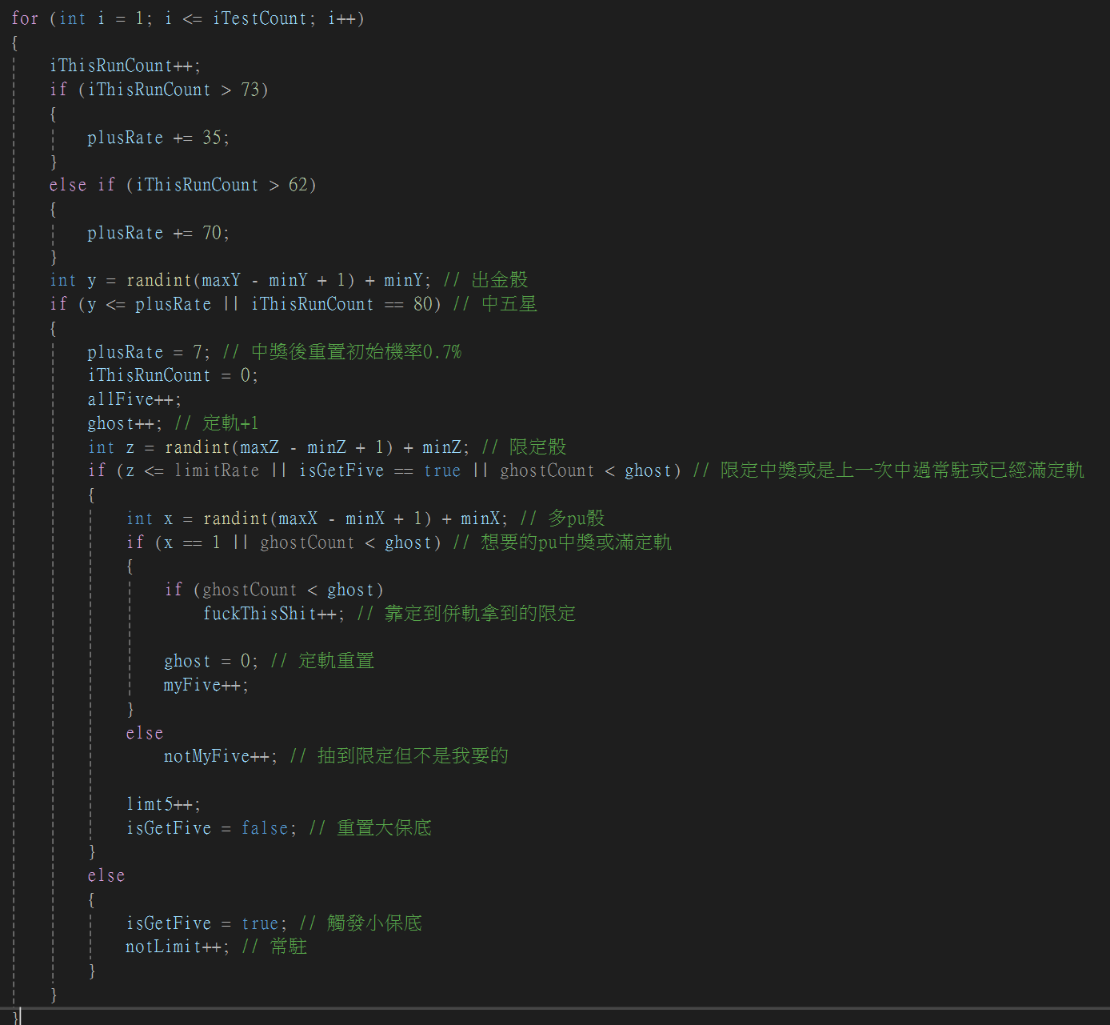Click the iTestCount variable in the for loop
Viewport: 1110px width, 1025px height.
(259, 18)
